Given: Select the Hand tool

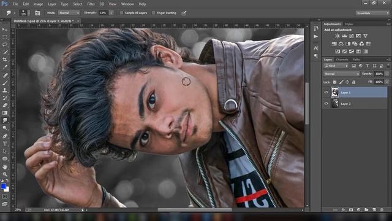Looking at the screenshot, I should tap(5, 166).
